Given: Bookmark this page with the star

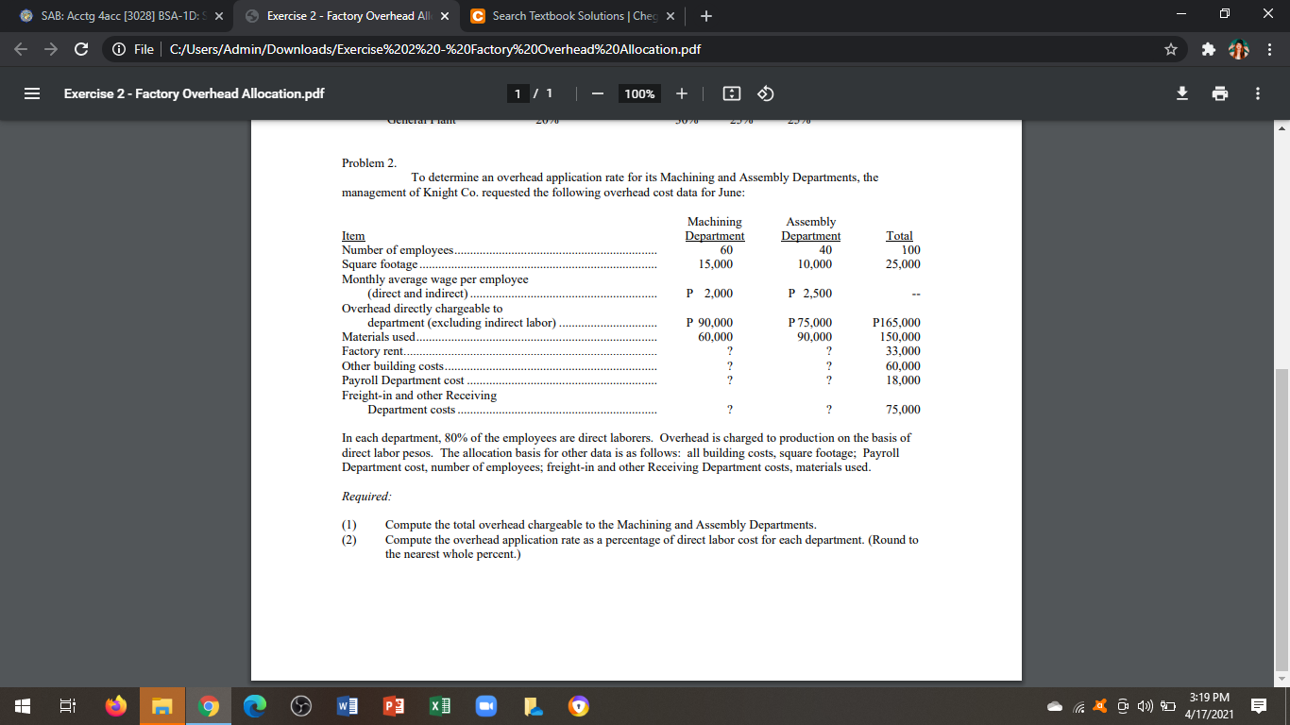Looking at the screenshot, I should [x=1171, y=49].
